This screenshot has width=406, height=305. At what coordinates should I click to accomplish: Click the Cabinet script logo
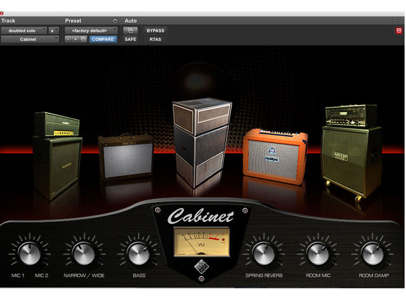coord(200,216)
